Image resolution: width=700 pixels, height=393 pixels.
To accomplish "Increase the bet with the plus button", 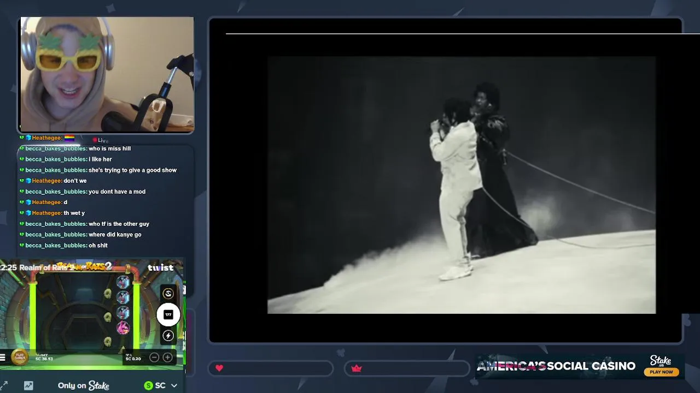I will (x=168, y=358).
